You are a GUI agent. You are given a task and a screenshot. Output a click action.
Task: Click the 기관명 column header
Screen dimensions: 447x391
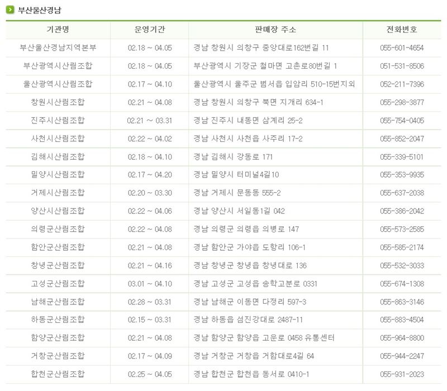pyautogui.click(x=58, y=30)
